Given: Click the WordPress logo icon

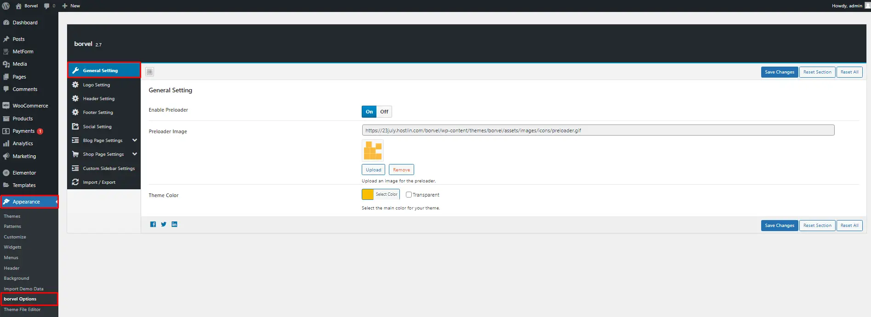Looking at the screenshot, I should point(6,6).
